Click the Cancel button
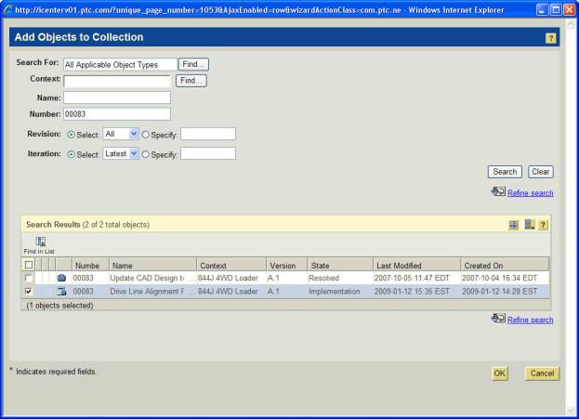579x419 pixels. pos(542,373)
